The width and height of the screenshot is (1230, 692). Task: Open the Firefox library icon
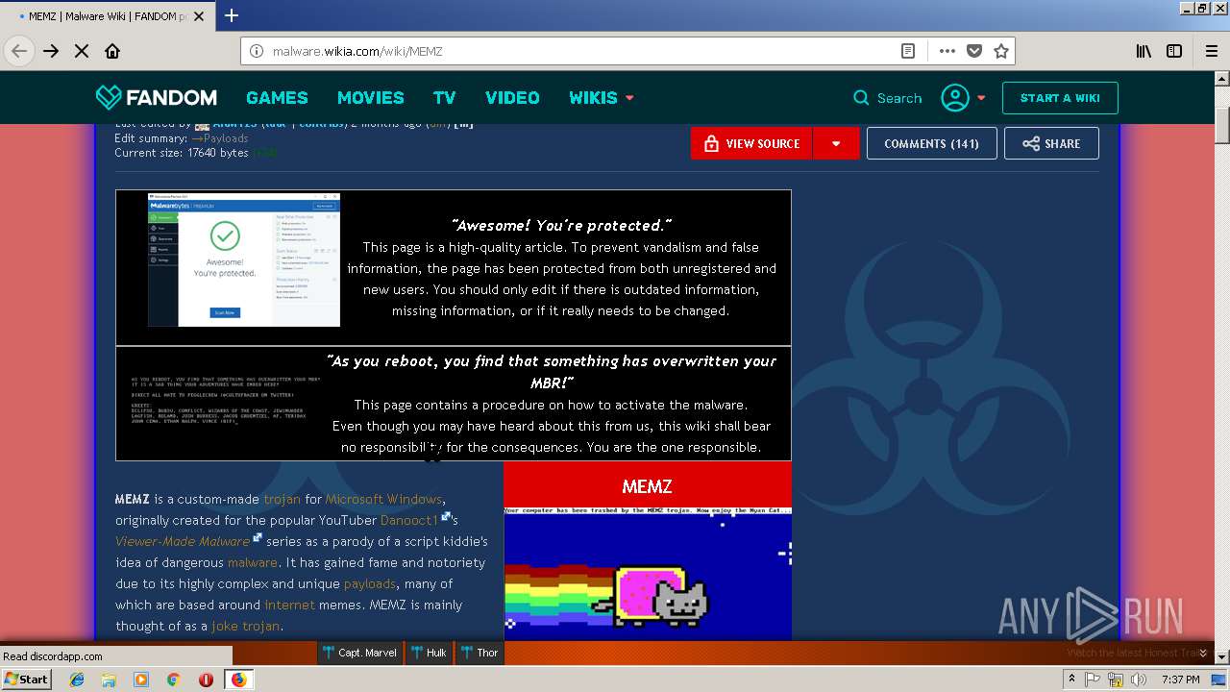[x=1144, y=51]
